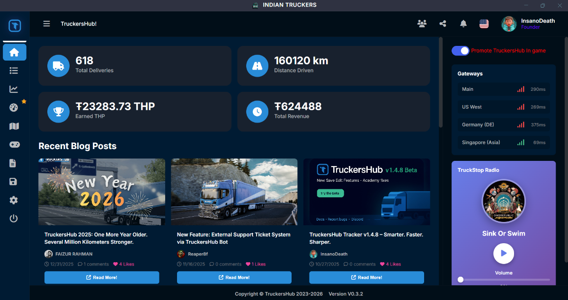Open the statistics chart icon in sidebar
The image size is (568, 300).
(x=14, y=89)
